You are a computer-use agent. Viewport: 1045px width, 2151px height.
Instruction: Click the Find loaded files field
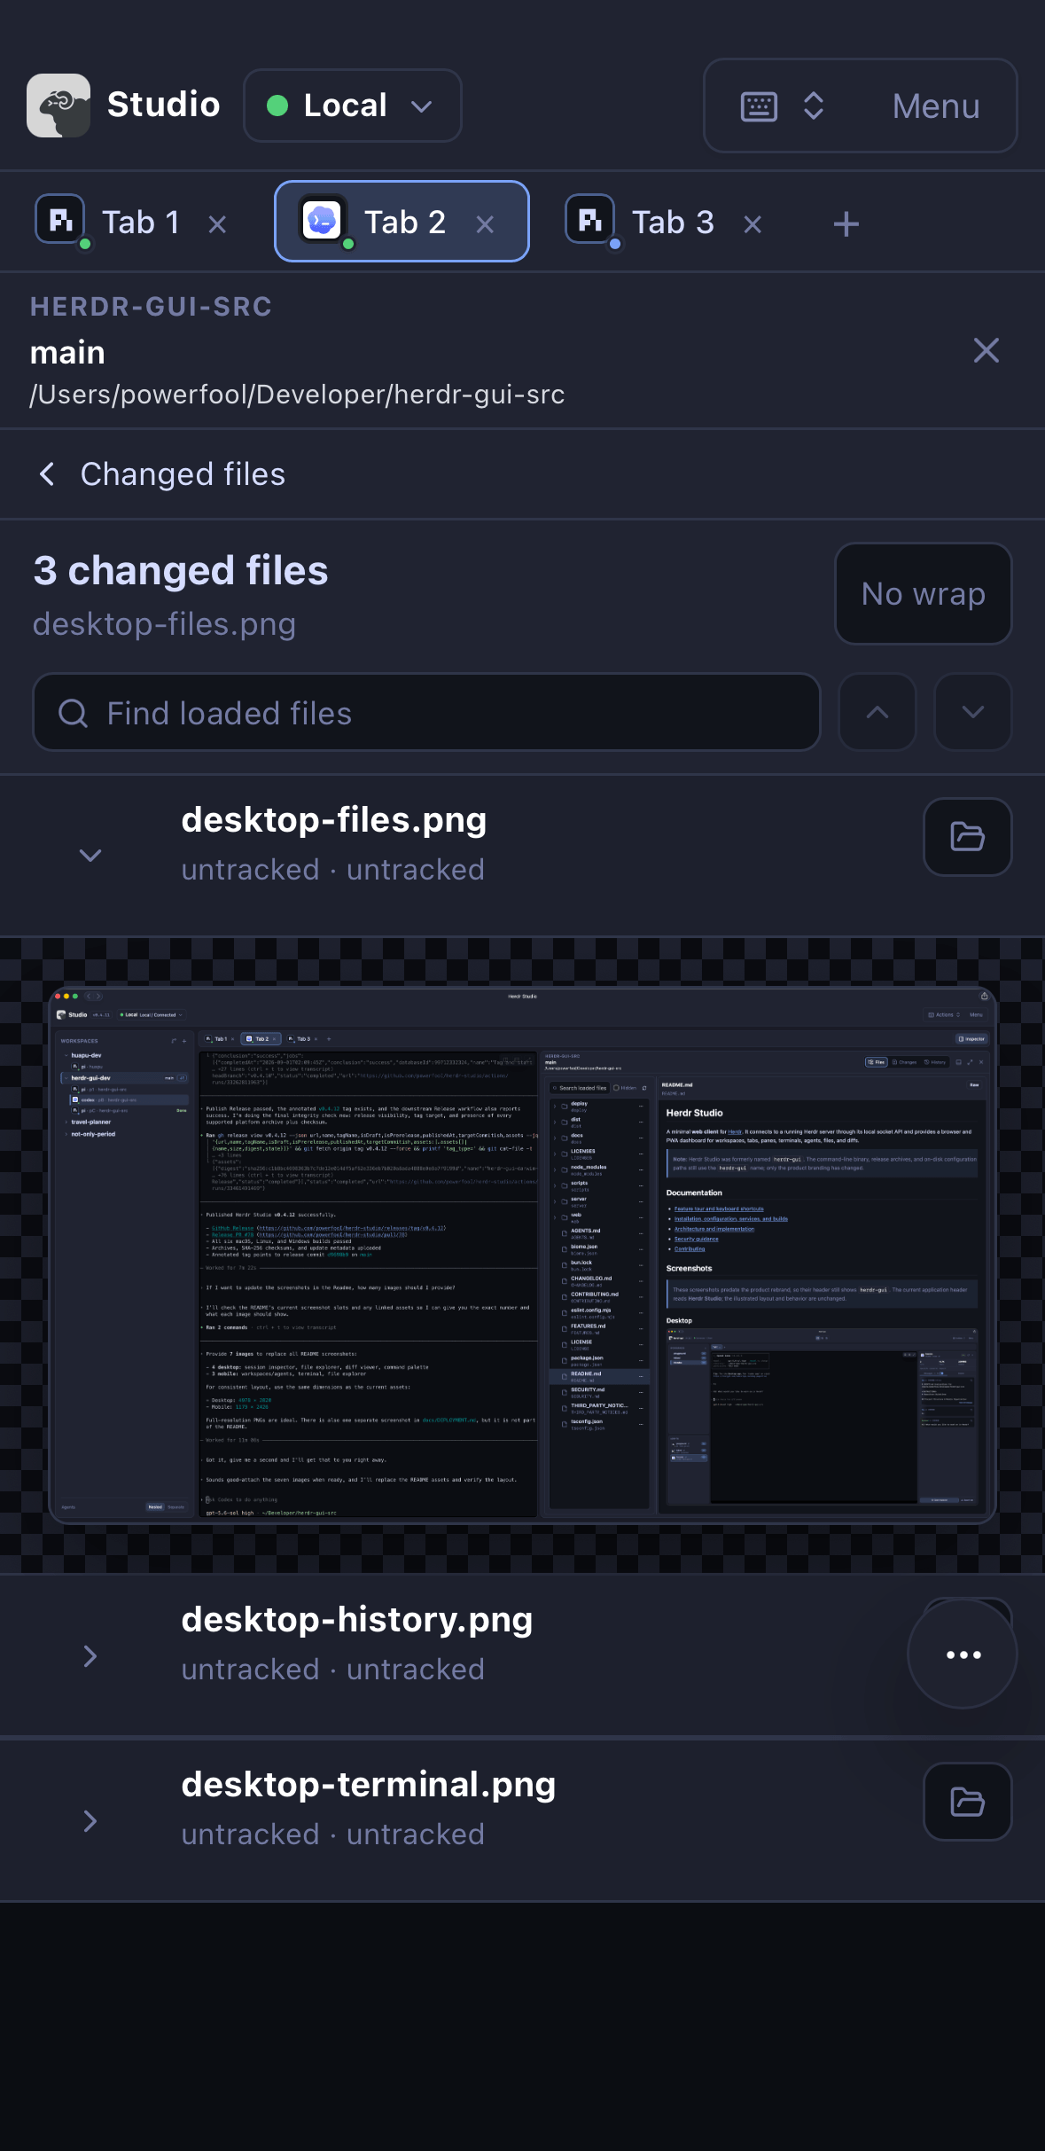pos(426,712)
